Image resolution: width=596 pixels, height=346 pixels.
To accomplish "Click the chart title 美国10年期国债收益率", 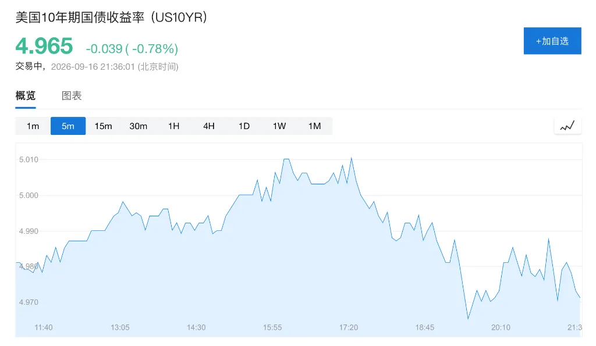I will click(80, 17).
